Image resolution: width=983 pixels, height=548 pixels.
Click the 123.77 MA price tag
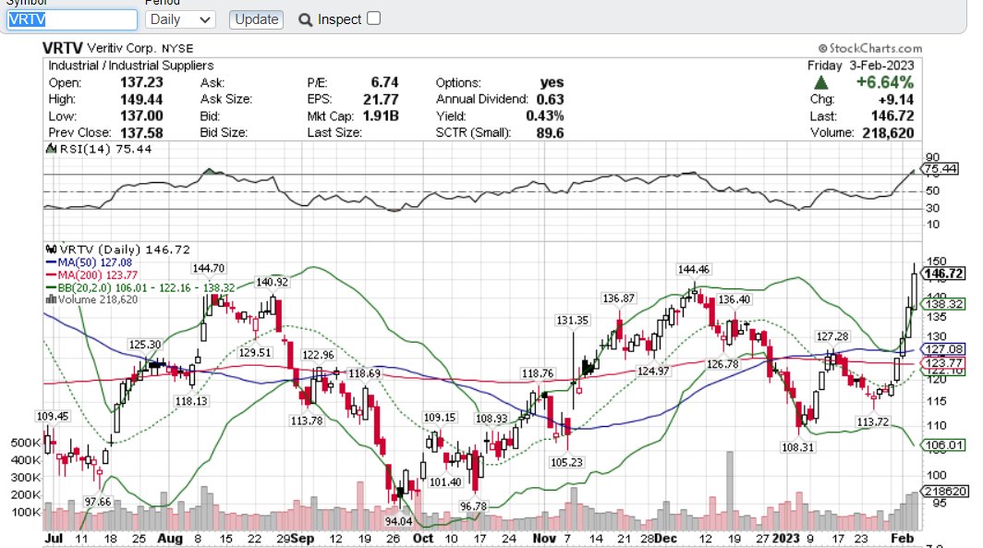pyautogui.click(x=942, y=363)
